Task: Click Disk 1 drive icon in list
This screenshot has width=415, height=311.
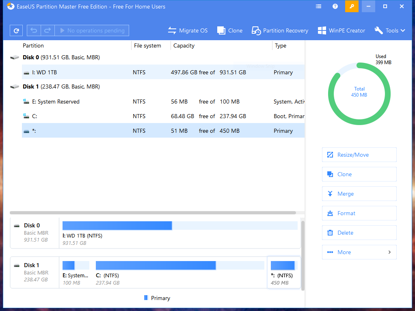Action: pyautogui.click(x=15, y=86)
